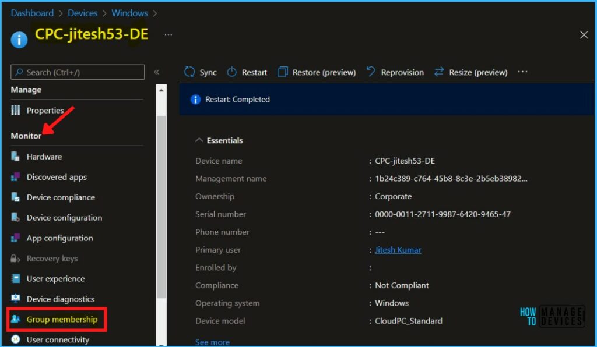
Task: Click the App configuration icon
Action: tap(15, 238)
